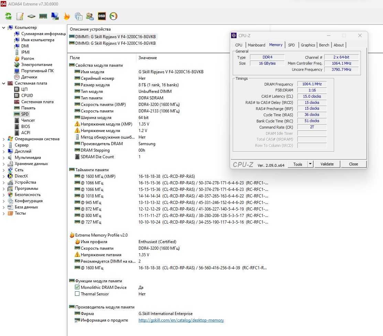
Task: Click the users toolbar icon
Action: (90, 16)
